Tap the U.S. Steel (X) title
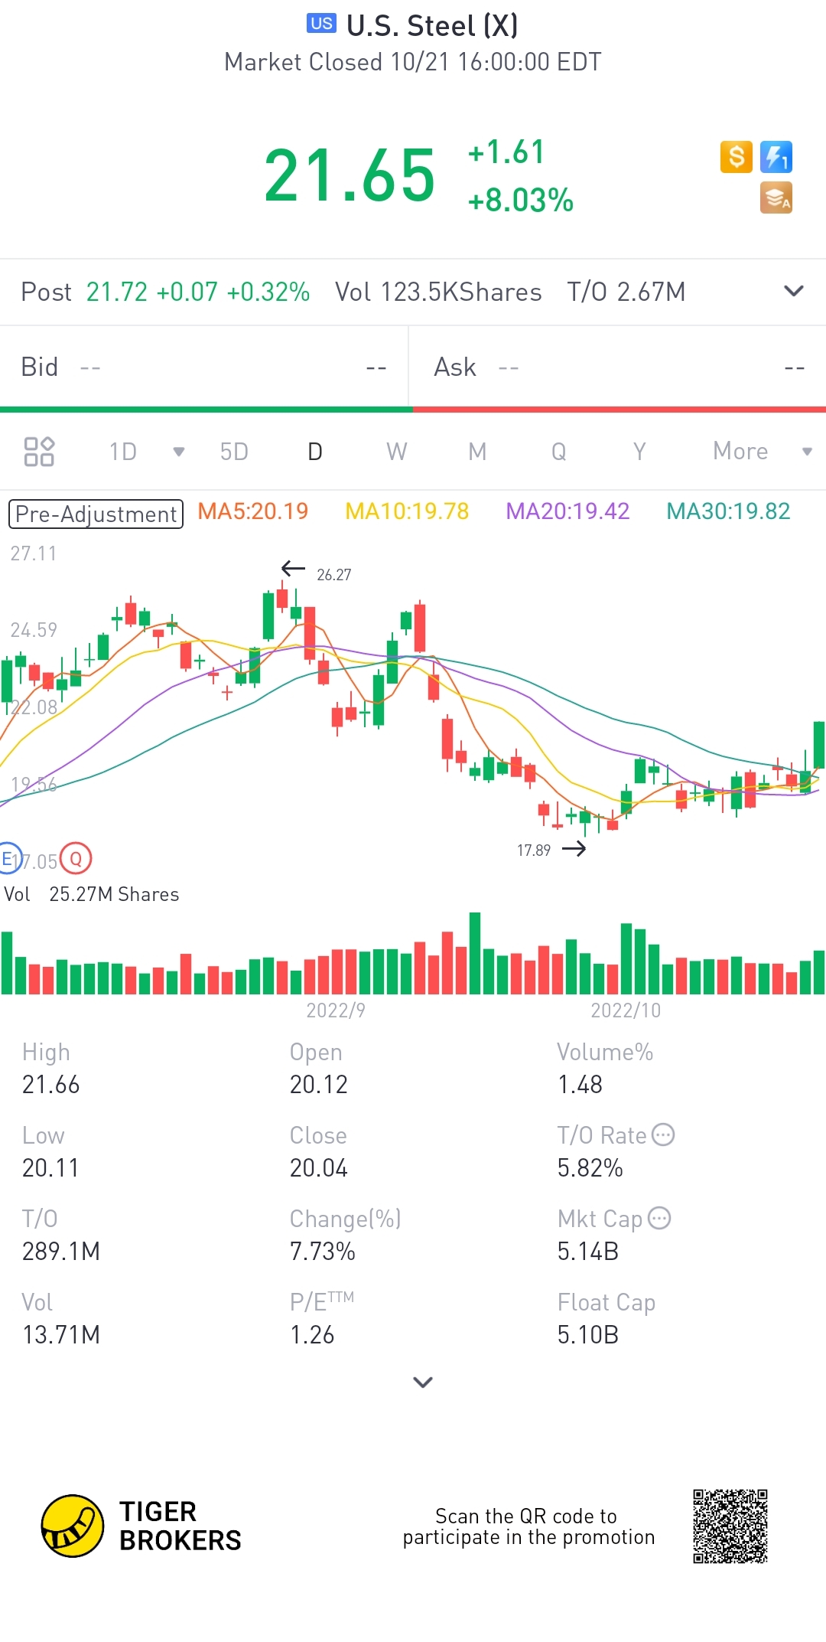826x1642 pixels. click(432, 25)
